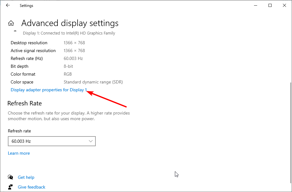Open the Give feedback link
This screenshot has height=192, width=292.
point(31,187)
